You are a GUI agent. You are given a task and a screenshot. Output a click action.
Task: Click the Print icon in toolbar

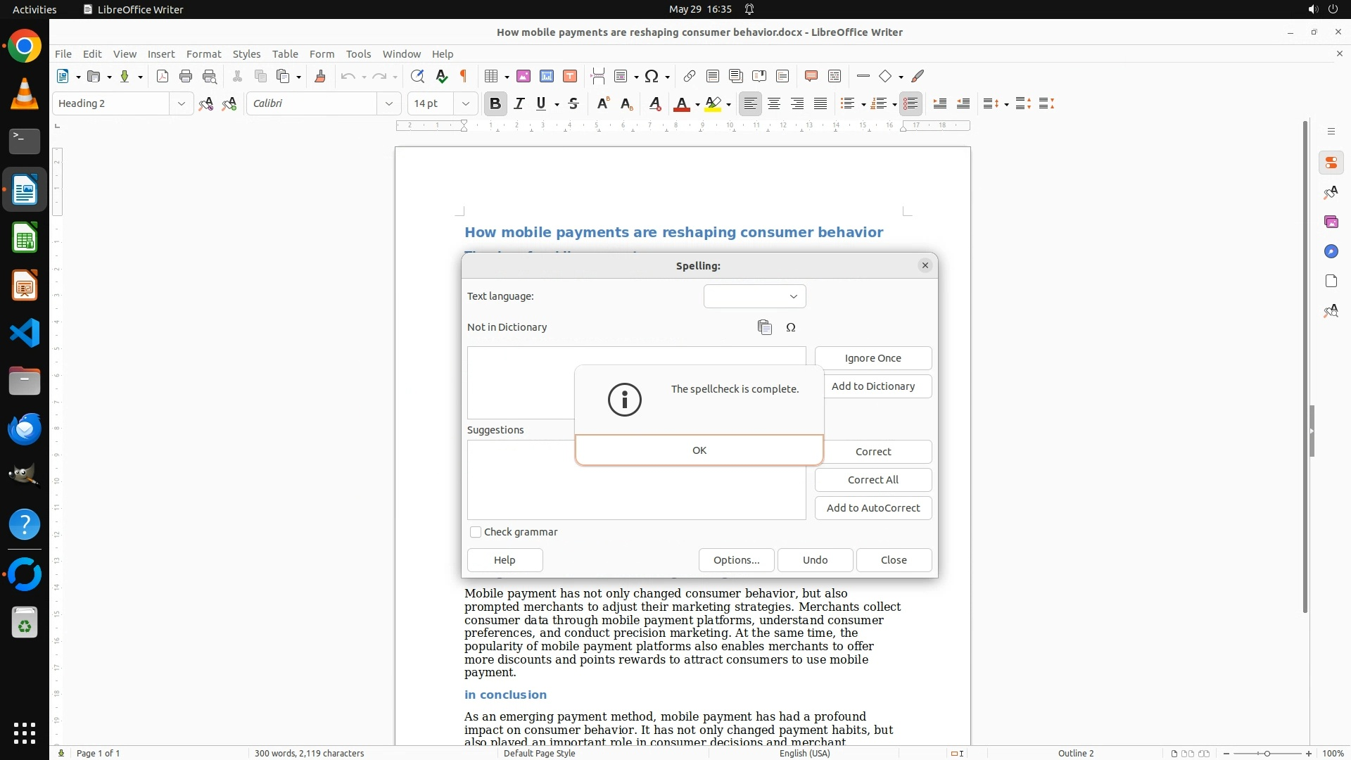click(186, 76)
